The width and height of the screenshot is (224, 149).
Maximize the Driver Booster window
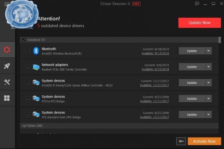pyautogui.click(x=213, y=4)
